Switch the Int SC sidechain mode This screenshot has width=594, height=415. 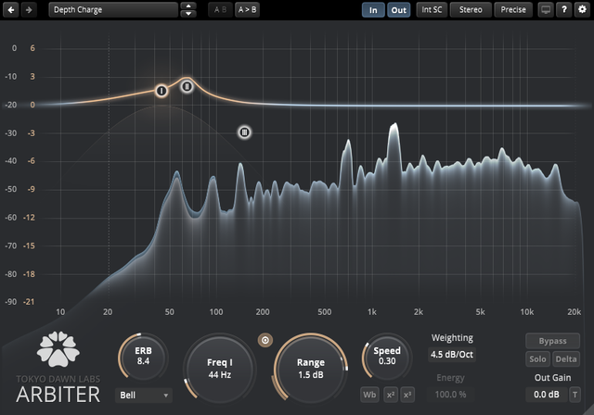click(x=432, y=10)
